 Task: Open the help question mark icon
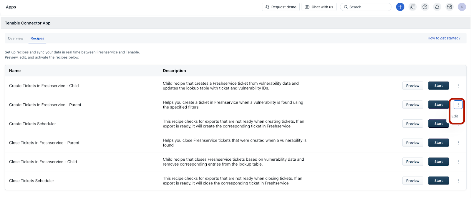pos(425,7)
